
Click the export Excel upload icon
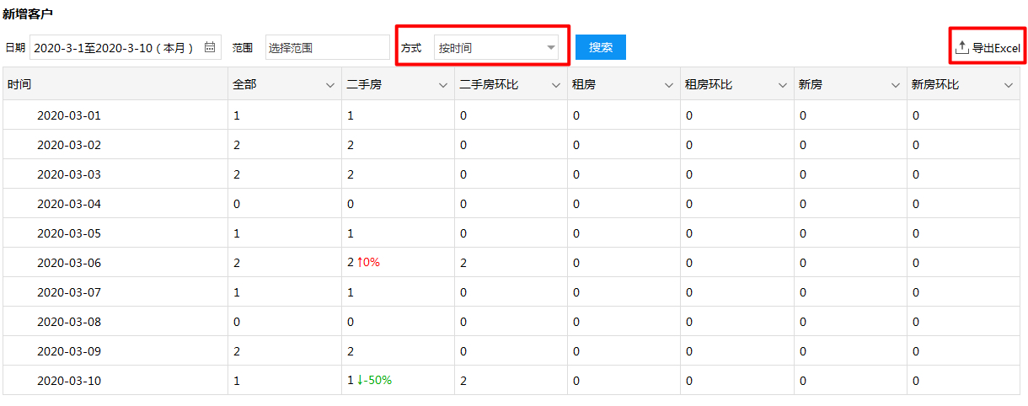tap(961, 48)
